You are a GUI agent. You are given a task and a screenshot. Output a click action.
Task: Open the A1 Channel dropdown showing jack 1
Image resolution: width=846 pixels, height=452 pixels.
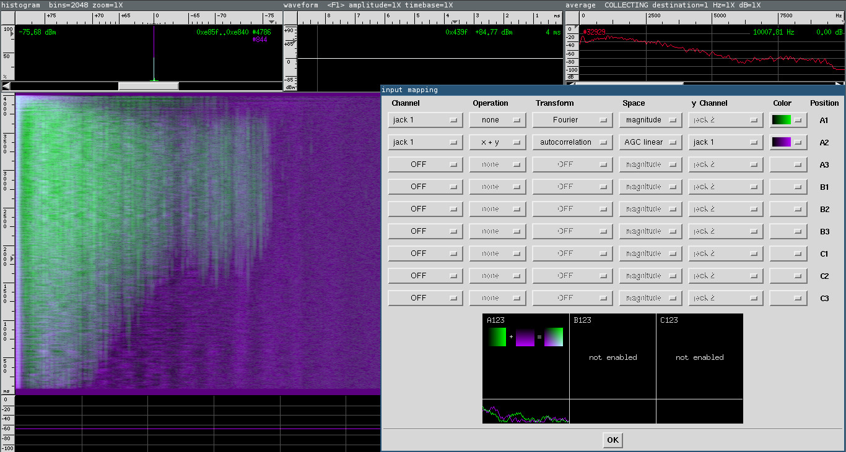coord(425,120)
